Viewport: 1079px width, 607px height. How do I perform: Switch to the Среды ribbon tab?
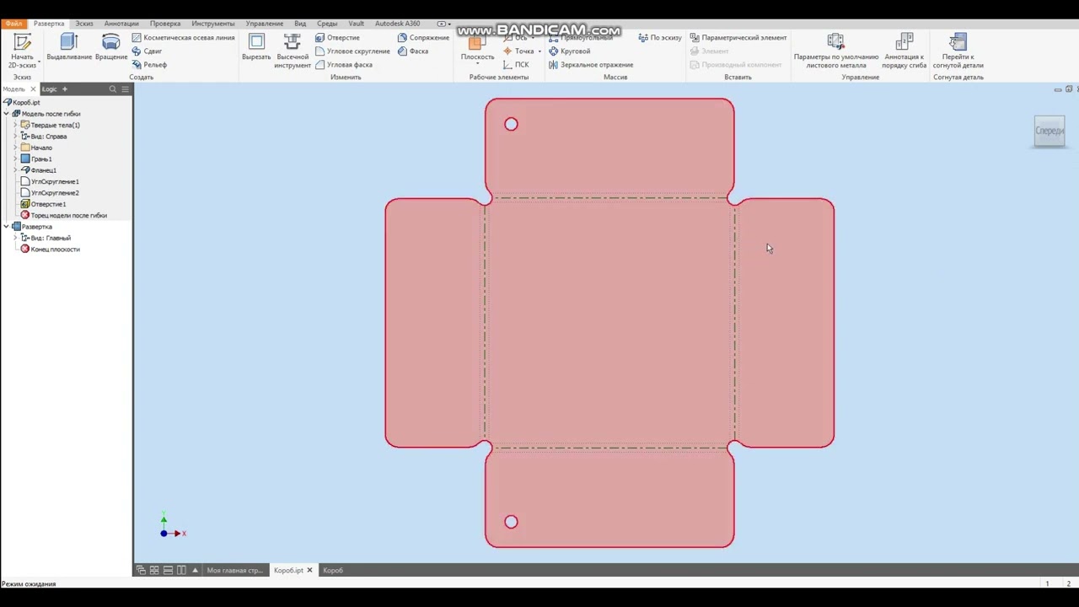point(327,24)
